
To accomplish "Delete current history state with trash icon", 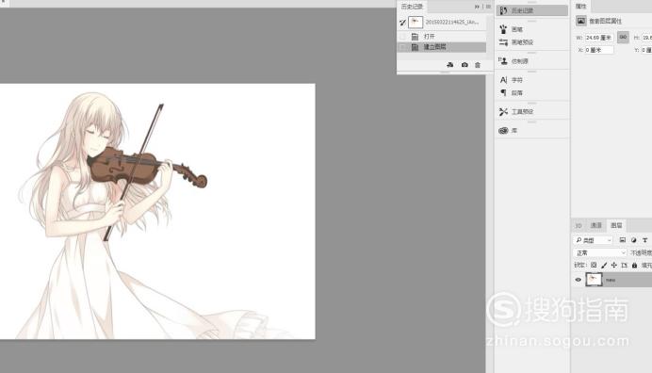I will coord(478,65).
